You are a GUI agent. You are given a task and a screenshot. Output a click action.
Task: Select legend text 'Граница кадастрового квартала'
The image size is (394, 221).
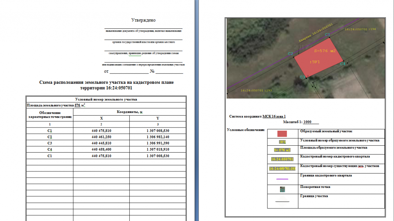point(326,176)
